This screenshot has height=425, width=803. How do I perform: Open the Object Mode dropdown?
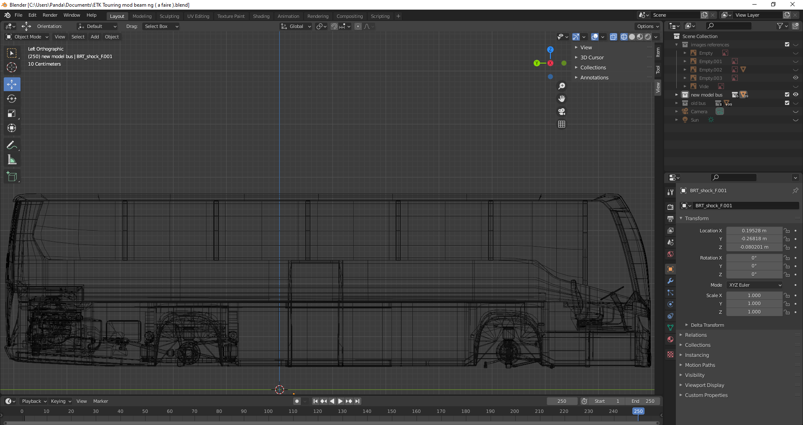28,37
